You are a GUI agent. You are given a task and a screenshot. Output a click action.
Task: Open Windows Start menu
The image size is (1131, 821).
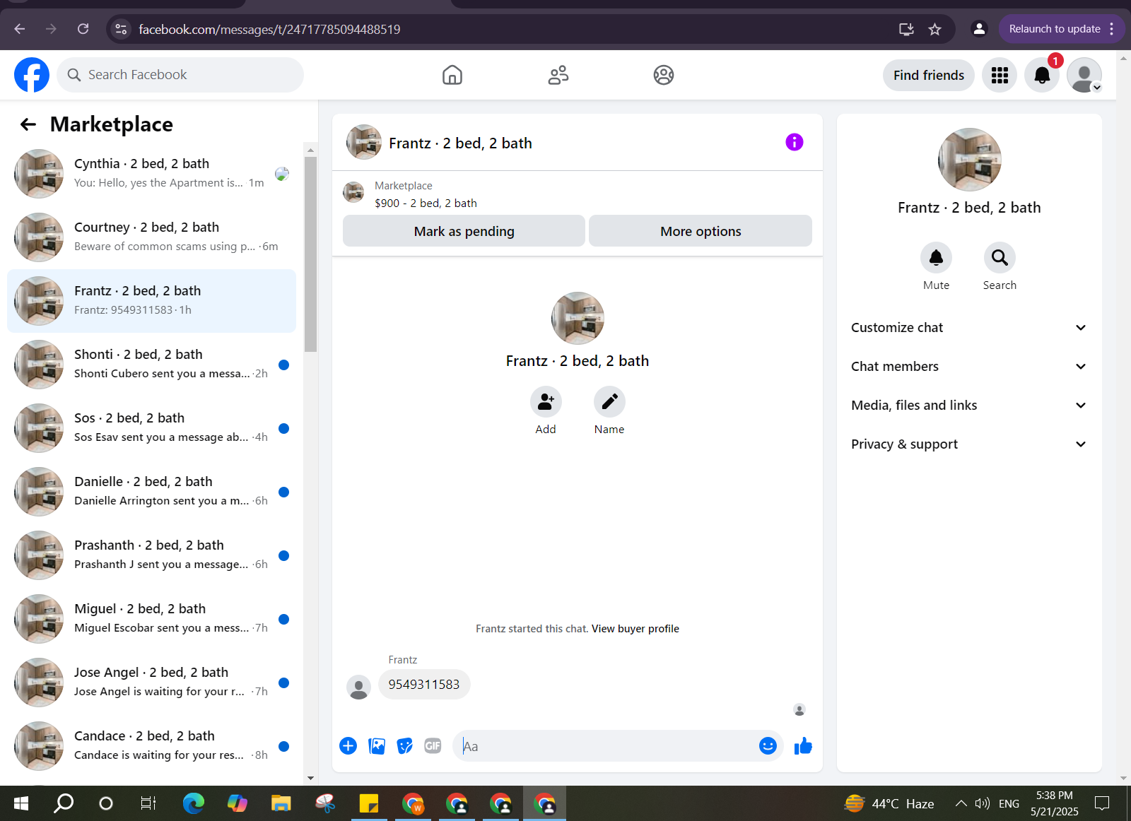[x=21, y=803]
